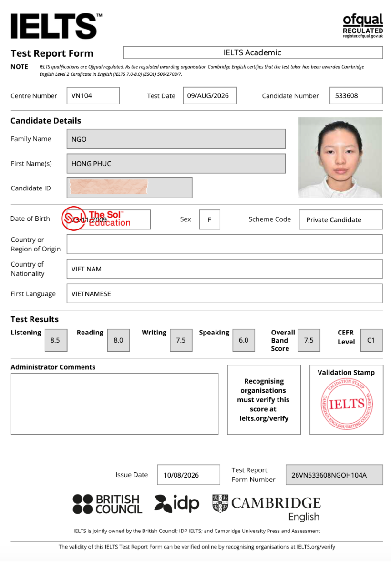Click the IELTS.org/verify link in footer
Image resolution: width=391 pixels, height=563 pixels.
tap(316, 547)
